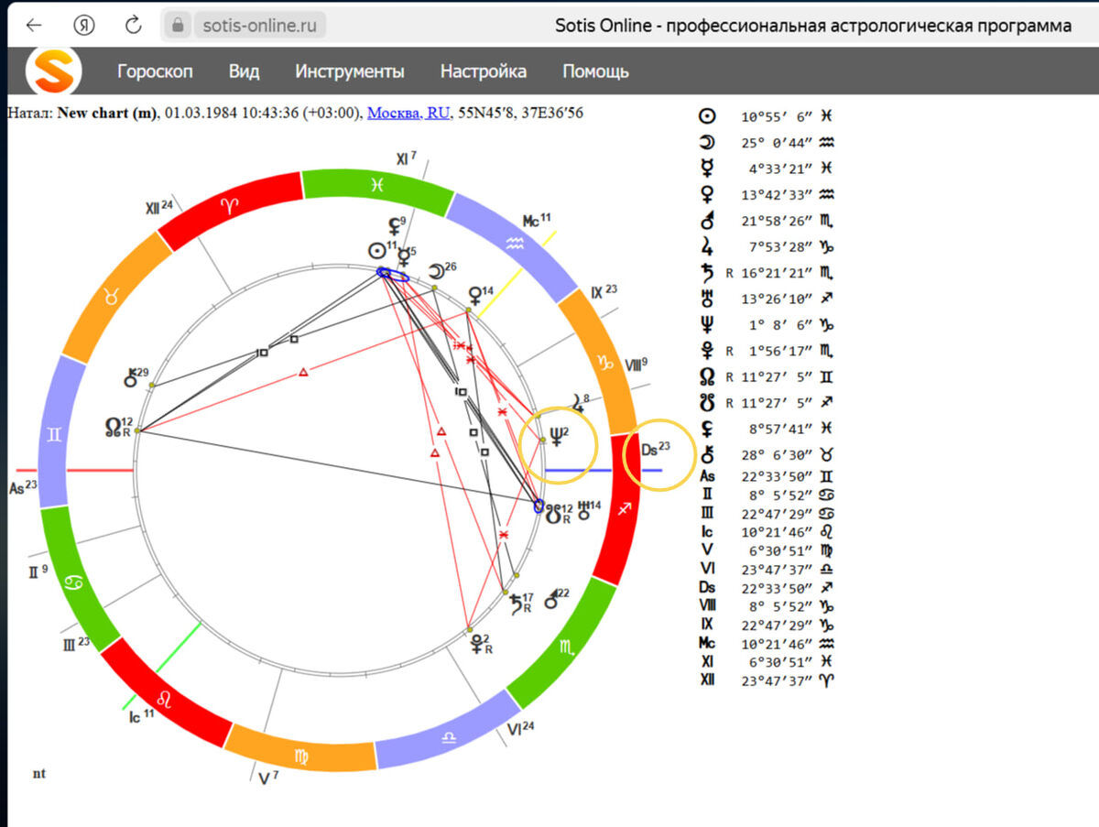Click the Ic 11 cusp label on the wheel
Viewport: 1099px width, 827px height.
point(141,715)
